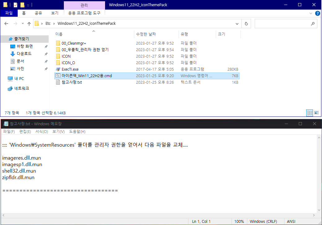Click new folder icon in quick access toolbar

point(22,5)
